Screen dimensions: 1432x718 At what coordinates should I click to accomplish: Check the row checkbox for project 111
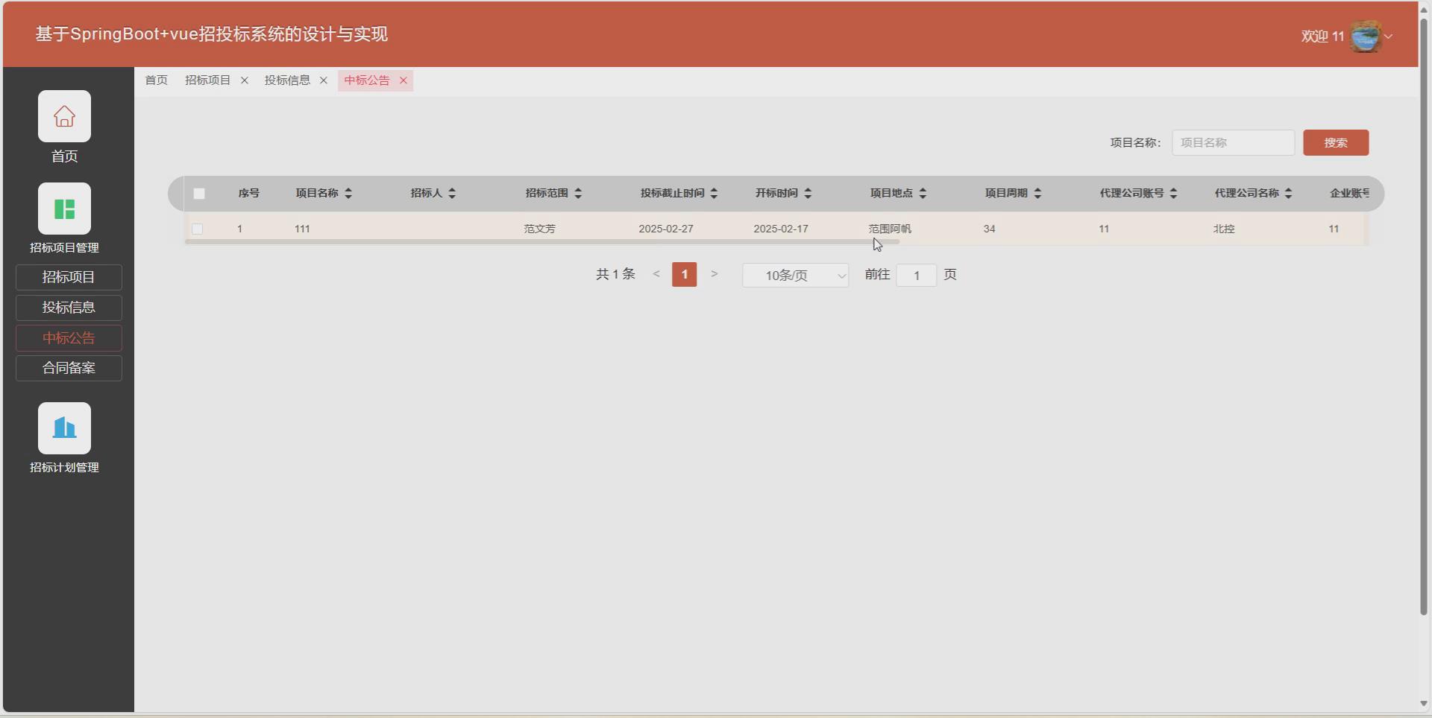coord(198,229)
